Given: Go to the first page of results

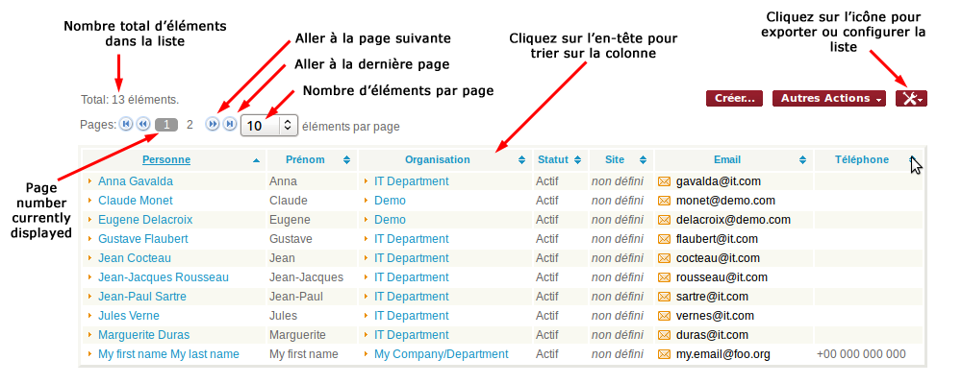Looking at the screenshot, I should pos(126,125).
